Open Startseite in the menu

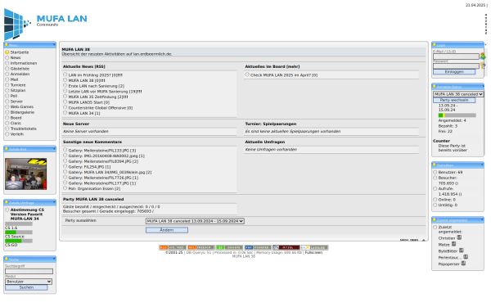tap(20, 52)
